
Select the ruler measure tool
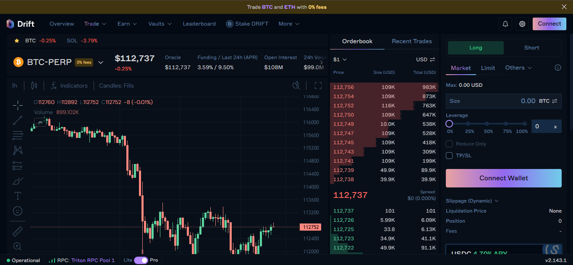18,231
